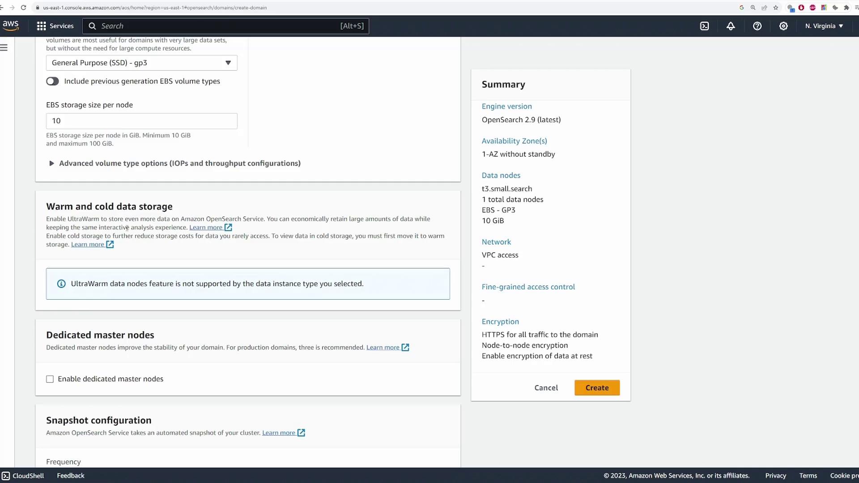Reload the page with browser refresh icon
Image resolution: width=859 pixels, height=483 pixels.
[23, 8]
